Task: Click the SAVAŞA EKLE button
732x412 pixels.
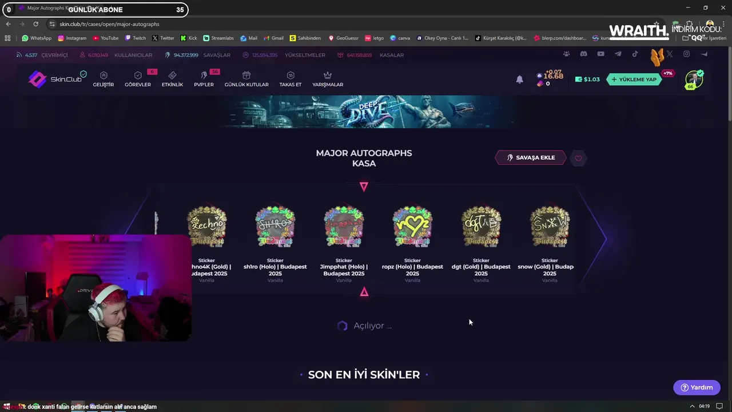Action: 531,157
